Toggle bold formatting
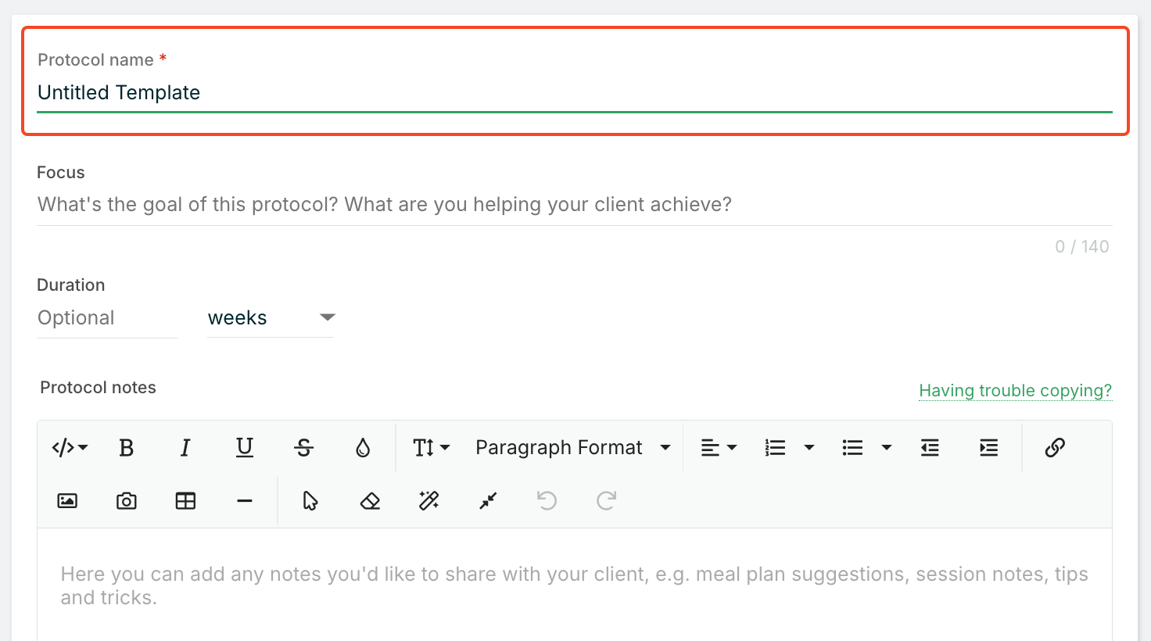Image resolution: width=1151 pixels, height=641 pixels. 126,448
